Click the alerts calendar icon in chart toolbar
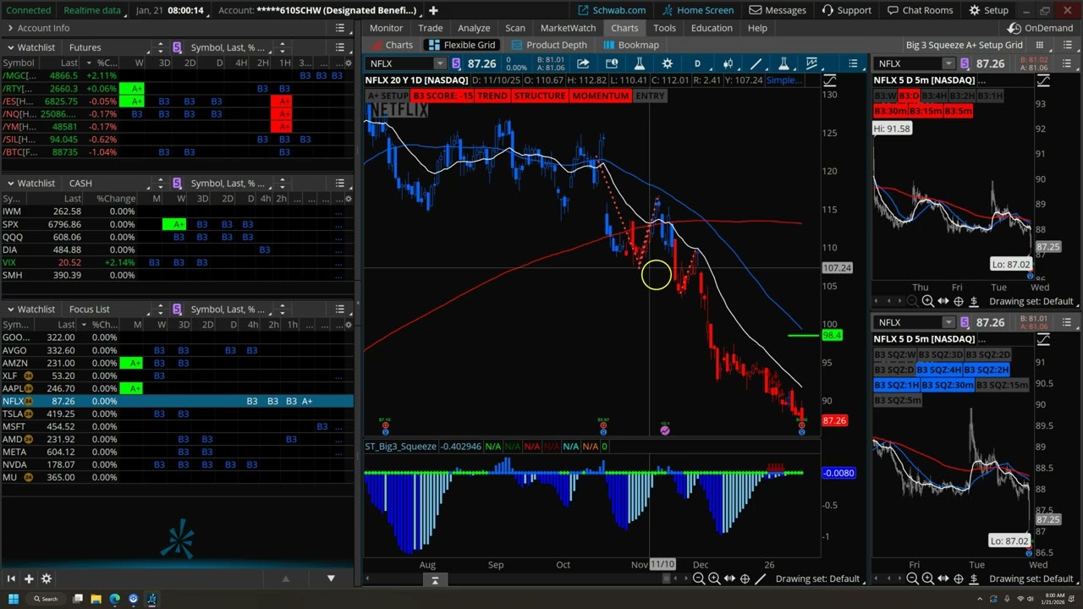 click(x=611, y=63)
